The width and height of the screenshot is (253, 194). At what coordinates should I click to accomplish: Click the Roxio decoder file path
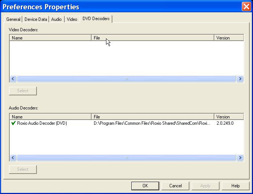click(x=152, y=123)
